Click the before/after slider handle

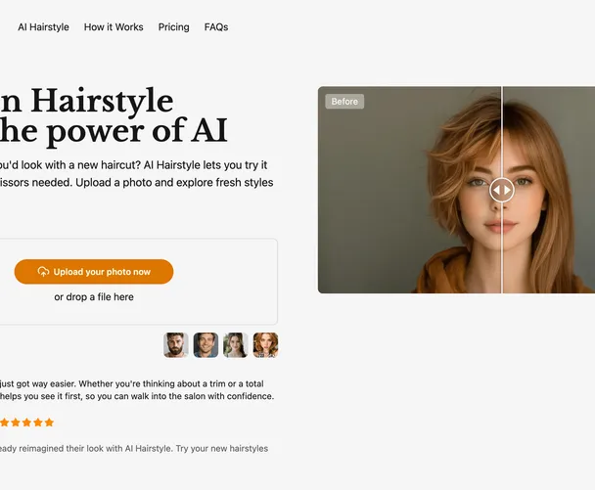click(502, 190)
